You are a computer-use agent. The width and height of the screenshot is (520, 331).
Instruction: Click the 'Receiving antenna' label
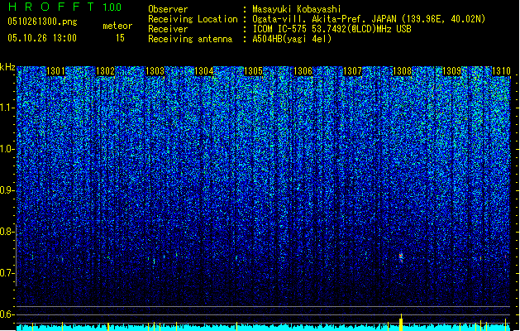(190, 39)
